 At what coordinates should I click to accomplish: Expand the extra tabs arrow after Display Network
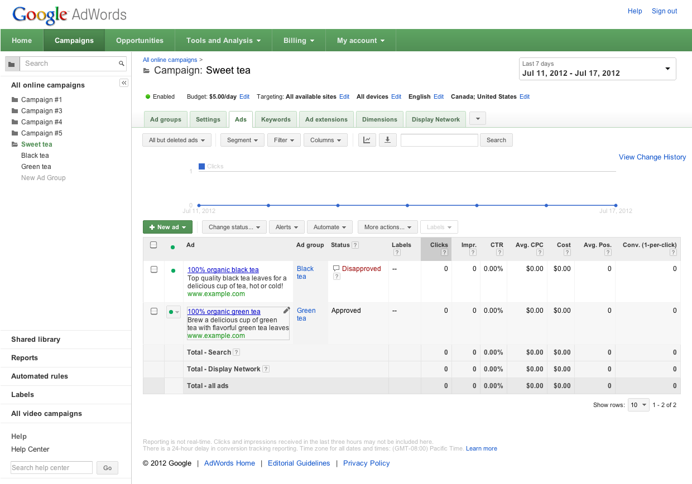[478, 118]
